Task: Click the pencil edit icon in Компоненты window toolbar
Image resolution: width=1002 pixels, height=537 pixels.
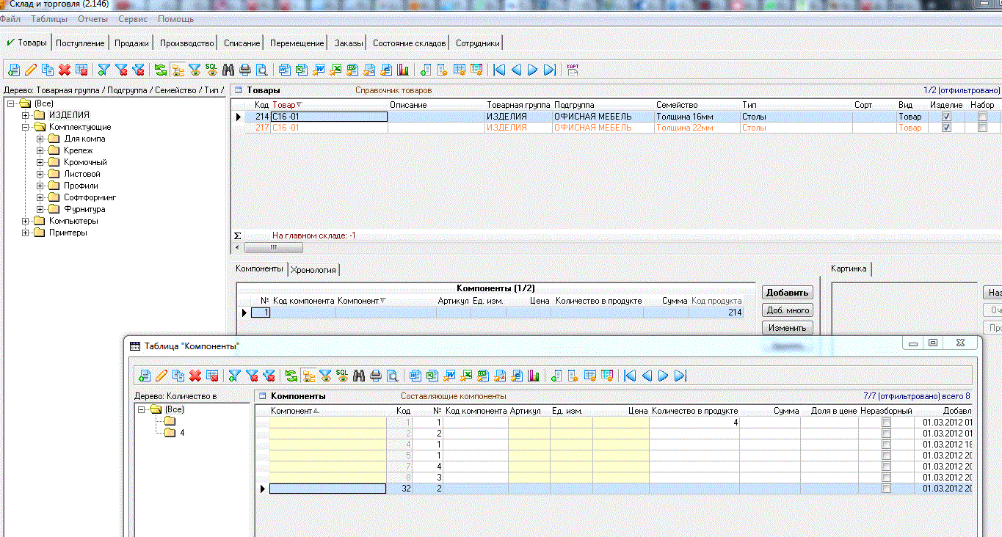Action: pos(161,376)
